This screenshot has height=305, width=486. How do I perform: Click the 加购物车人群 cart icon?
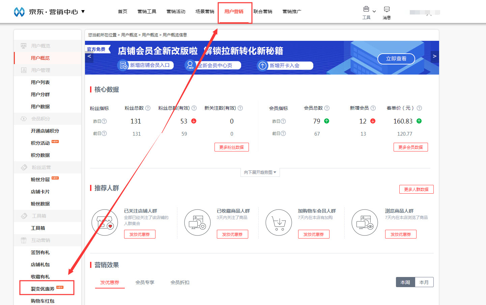[x=279, y=223]
